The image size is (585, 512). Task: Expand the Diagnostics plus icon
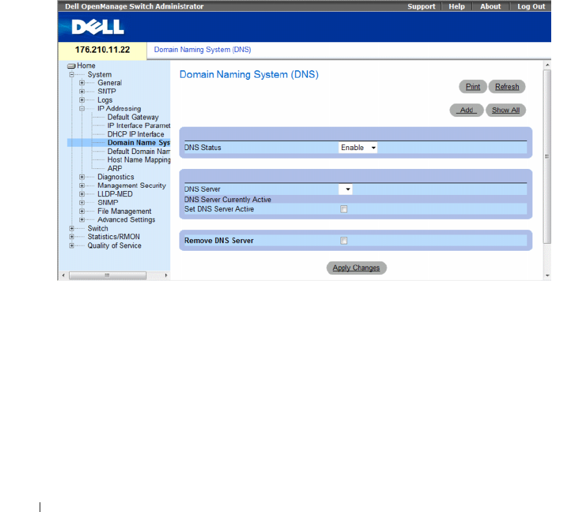coord(82,177)
